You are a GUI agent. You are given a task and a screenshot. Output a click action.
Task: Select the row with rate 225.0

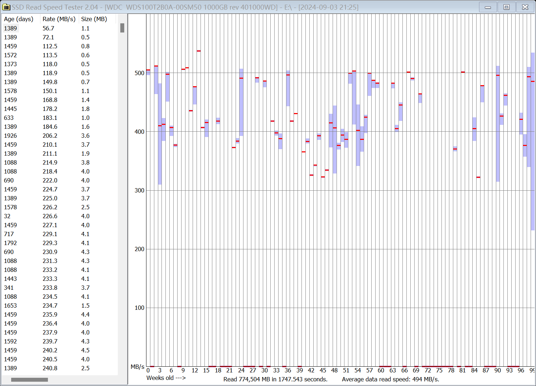(x=59, y=198)
